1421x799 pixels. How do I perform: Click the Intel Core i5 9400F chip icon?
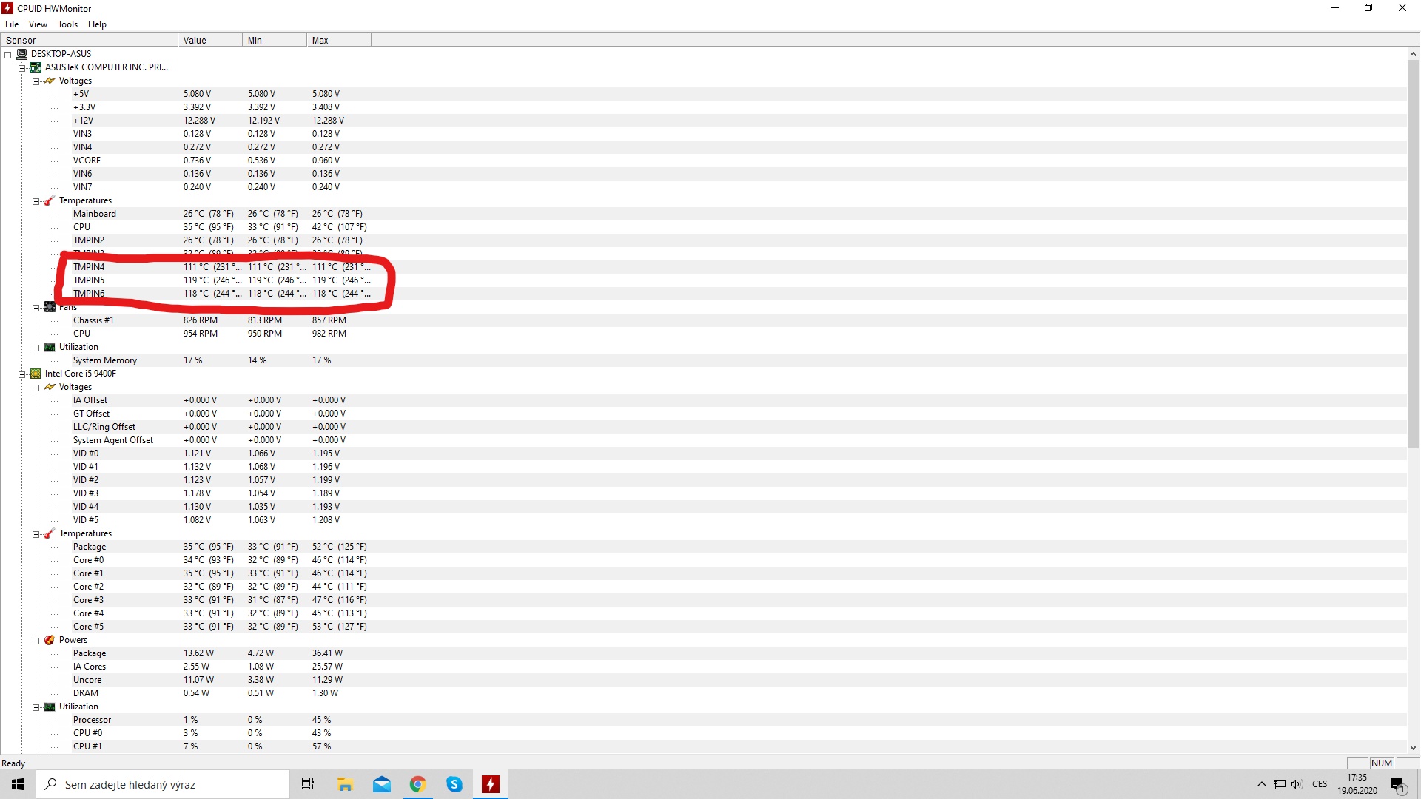click(x=36, y=374)
